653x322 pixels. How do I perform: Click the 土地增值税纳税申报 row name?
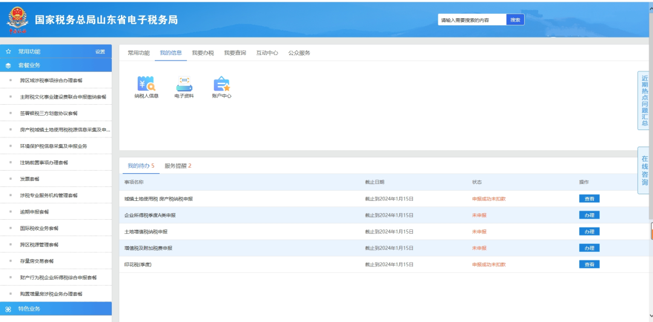(146, 231)
